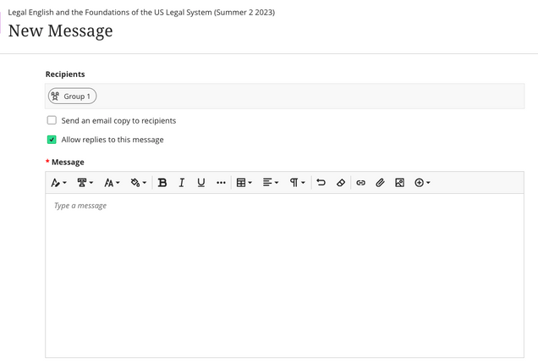
Task: Open the font size dropdown
Action: tap(112, 183)
